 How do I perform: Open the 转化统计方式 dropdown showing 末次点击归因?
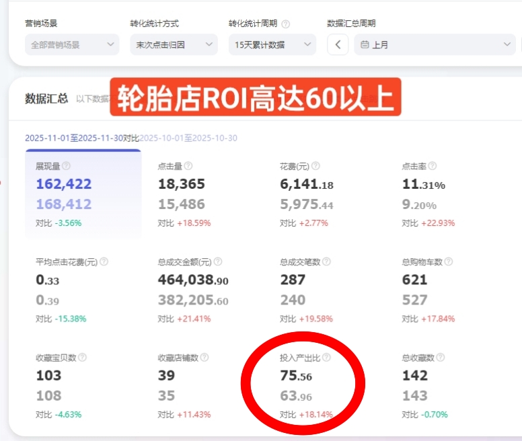pyautogui.click(x=174, y=44)
